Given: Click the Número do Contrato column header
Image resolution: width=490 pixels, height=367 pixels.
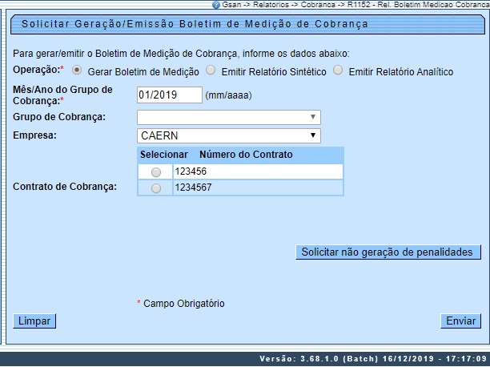Looking at the screenshot, I should (x=246, y=154).
